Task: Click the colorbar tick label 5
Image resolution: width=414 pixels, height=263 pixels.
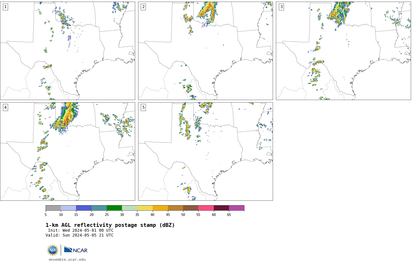Action: (46, 215)
